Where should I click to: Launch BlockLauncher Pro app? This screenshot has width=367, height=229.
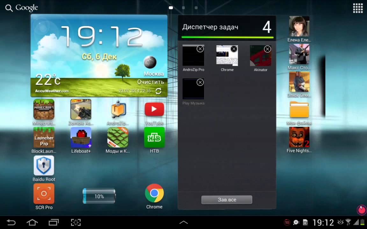point(44,137)
